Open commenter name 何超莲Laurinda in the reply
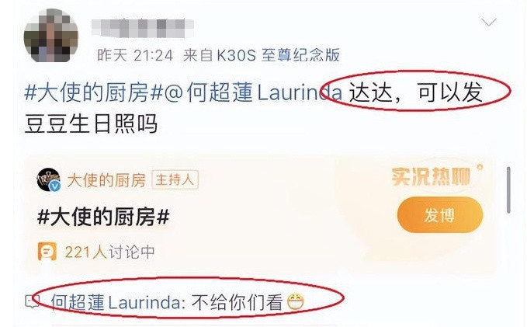The width and height of the screenshot is (527, 327). (116, 302)
